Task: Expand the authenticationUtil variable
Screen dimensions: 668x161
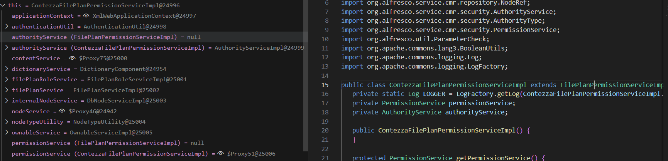Action: [7, 27]
